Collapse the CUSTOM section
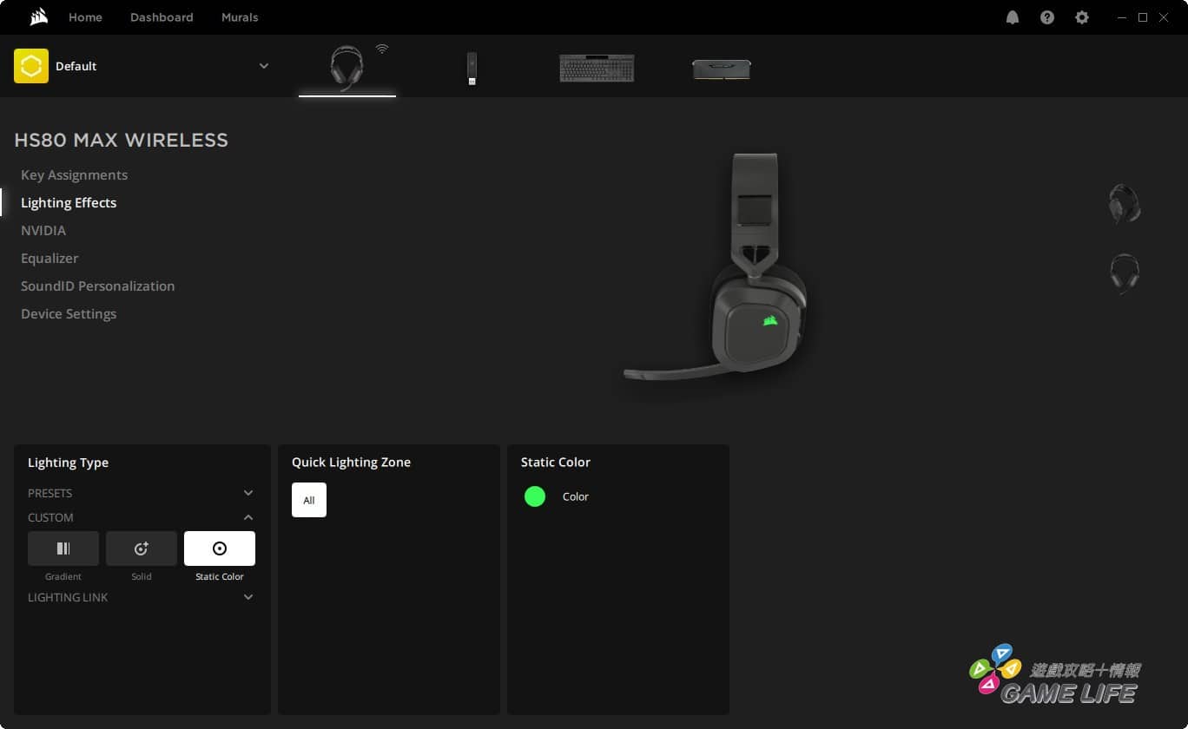This screenshot has width=1188, height=729. coord(248,517)
